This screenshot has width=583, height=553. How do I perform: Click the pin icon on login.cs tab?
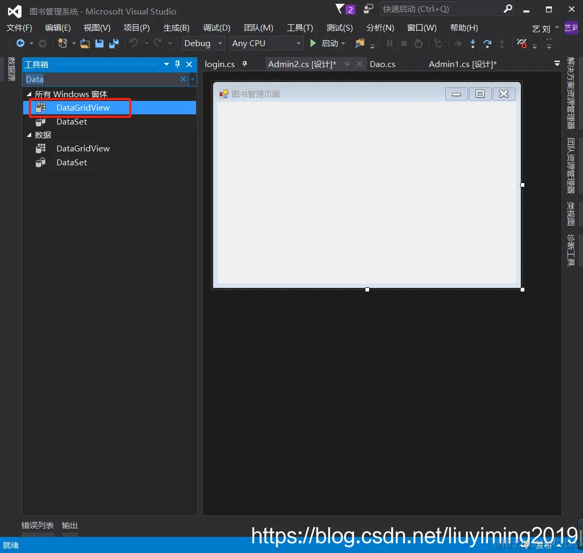tap(244, 64)
